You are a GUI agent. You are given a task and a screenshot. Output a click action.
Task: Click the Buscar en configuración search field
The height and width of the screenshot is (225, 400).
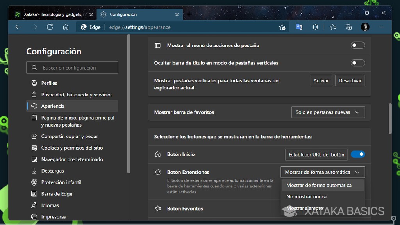tap(72, 67)
